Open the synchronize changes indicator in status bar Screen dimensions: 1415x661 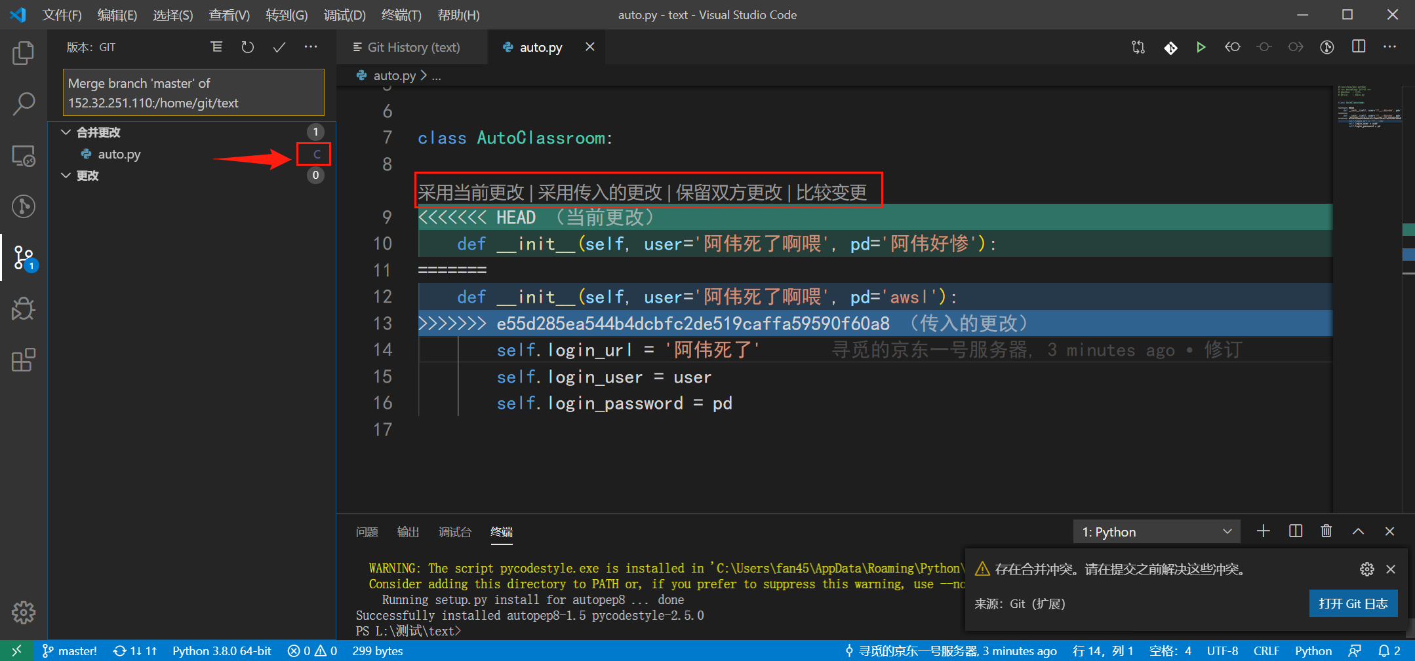pyautogui.click(x=134, y=651)
